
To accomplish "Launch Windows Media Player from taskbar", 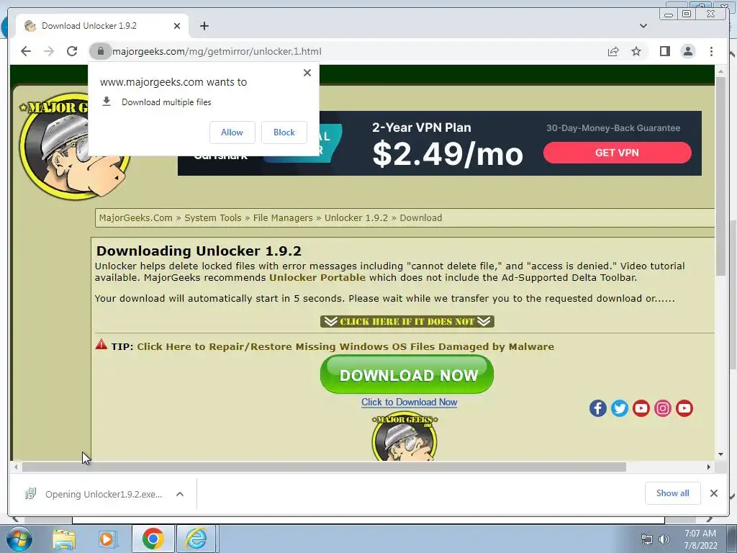I will [107, 539].
